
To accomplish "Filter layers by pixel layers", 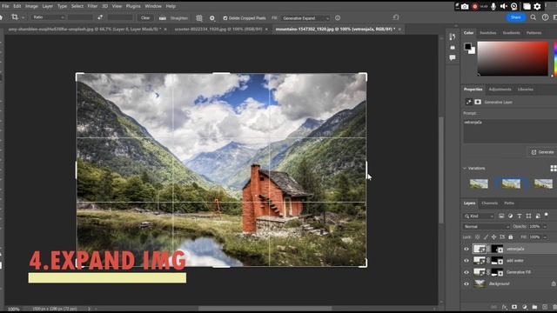I will point(501,216).
